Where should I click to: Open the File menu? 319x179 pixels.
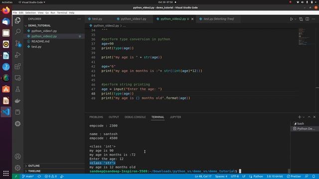[15, 12]
